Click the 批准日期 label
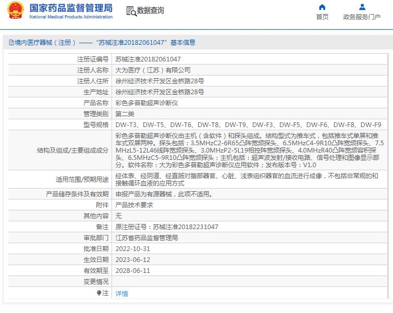 pos(96,249)
